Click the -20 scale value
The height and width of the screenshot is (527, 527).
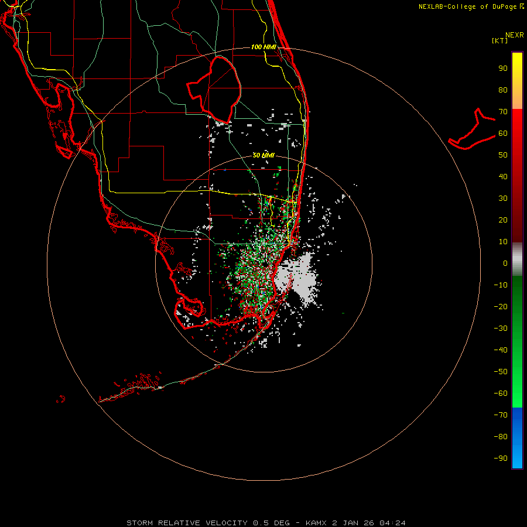pyautogui.click(x=501, y=307)
